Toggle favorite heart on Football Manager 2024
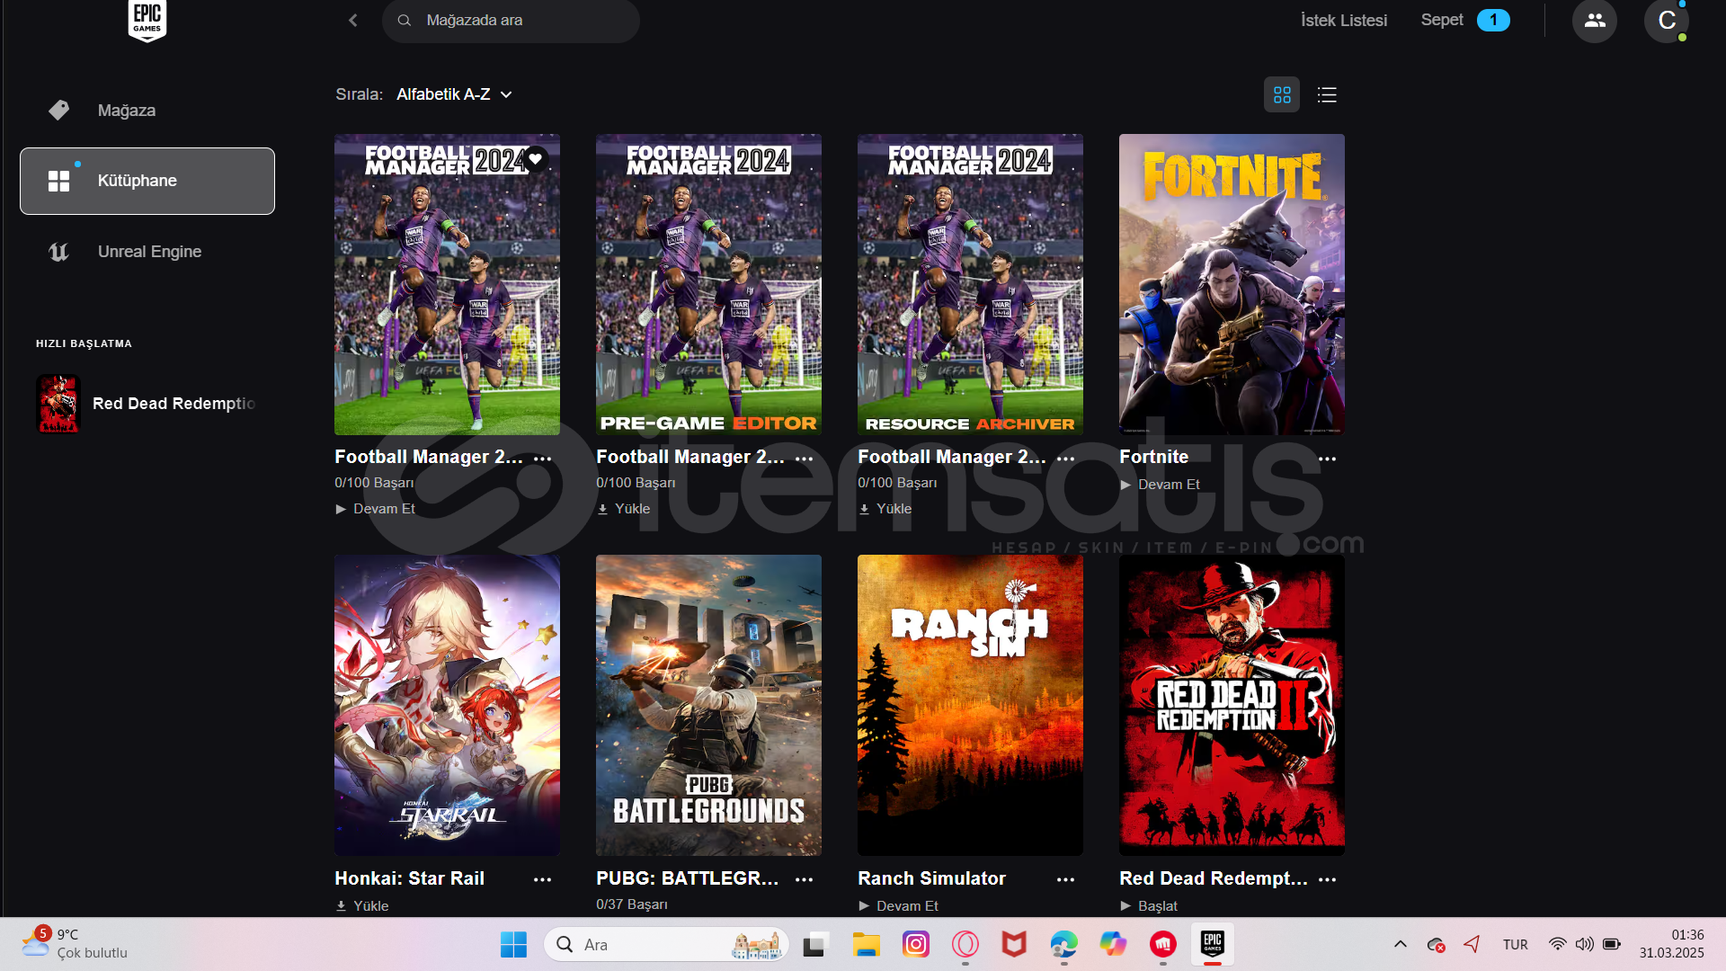The width and height of the screenshot is (1726, 971). pos(536,159)
